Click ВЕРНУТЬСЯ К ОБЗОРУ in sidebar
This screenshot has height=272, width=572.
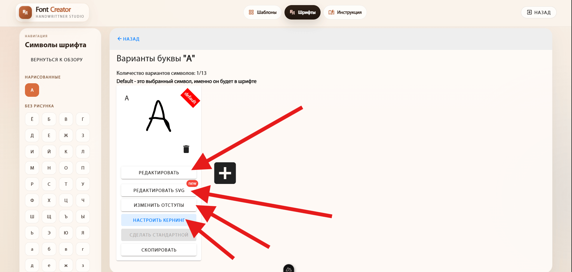coord(57,60)
